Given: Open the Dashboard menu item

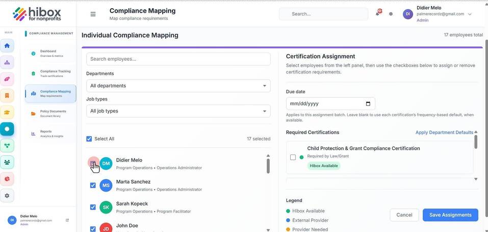Looking at the screenshot, I should coord(50,53).
